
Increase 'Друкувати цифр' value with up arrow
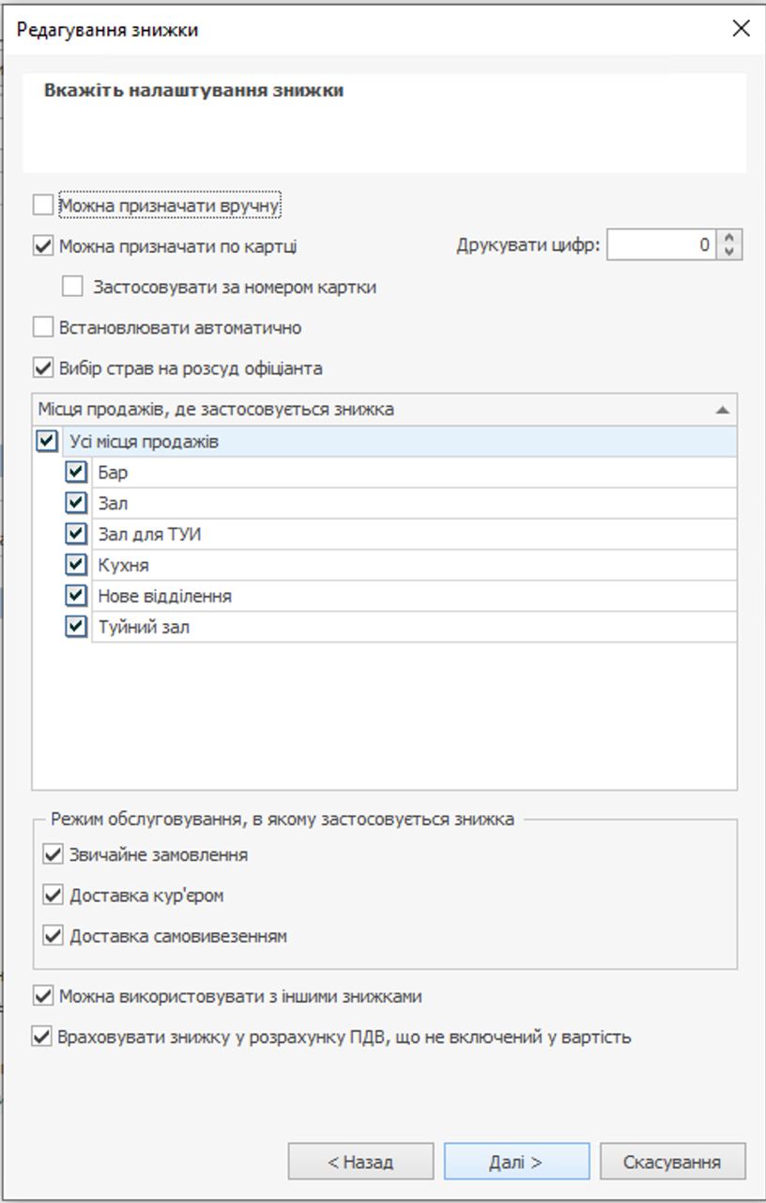729,239
